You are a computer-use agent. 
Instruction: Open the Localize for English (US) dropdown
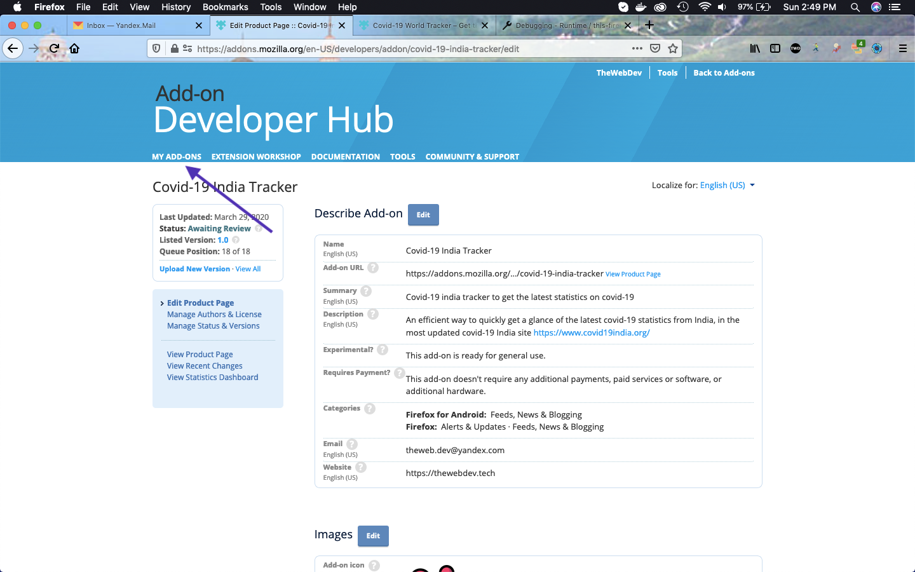pos(728,186)
